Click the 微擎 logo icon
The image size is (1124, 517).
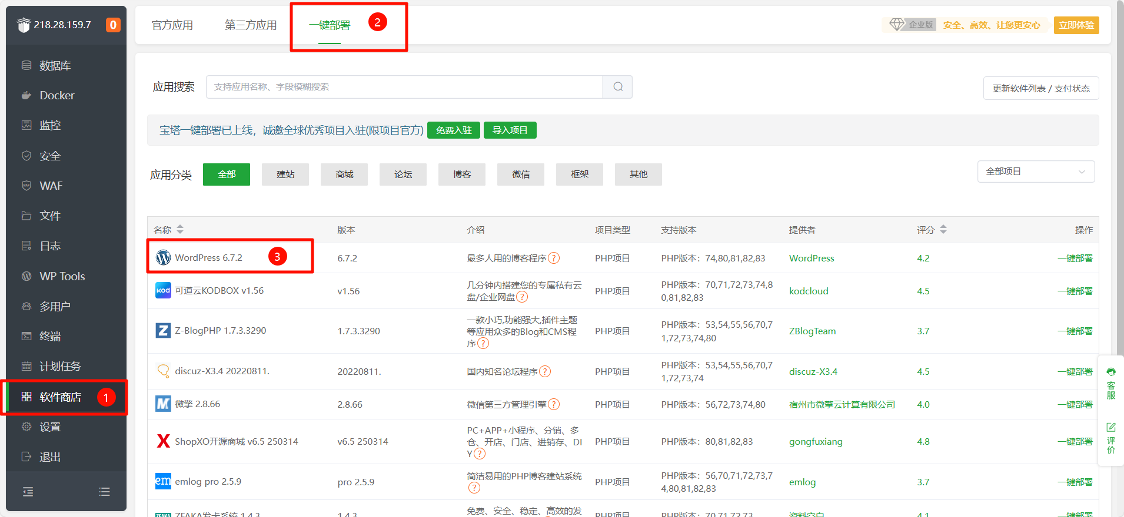[x=163, y=404]
